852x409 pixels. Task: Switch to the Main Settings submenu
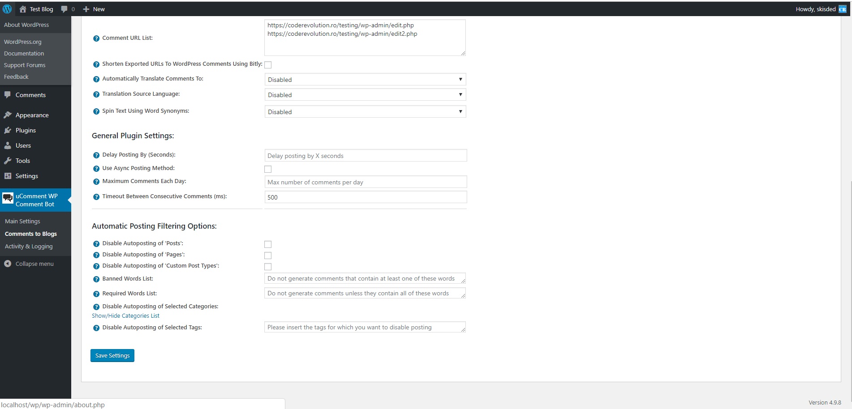click(22, 221)
